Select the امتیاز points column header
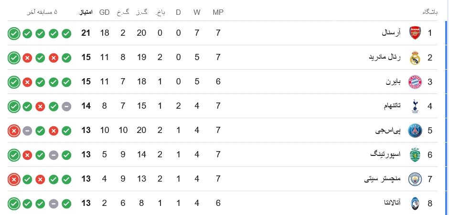This screenshot has width=449, height=215. point(86,12)
